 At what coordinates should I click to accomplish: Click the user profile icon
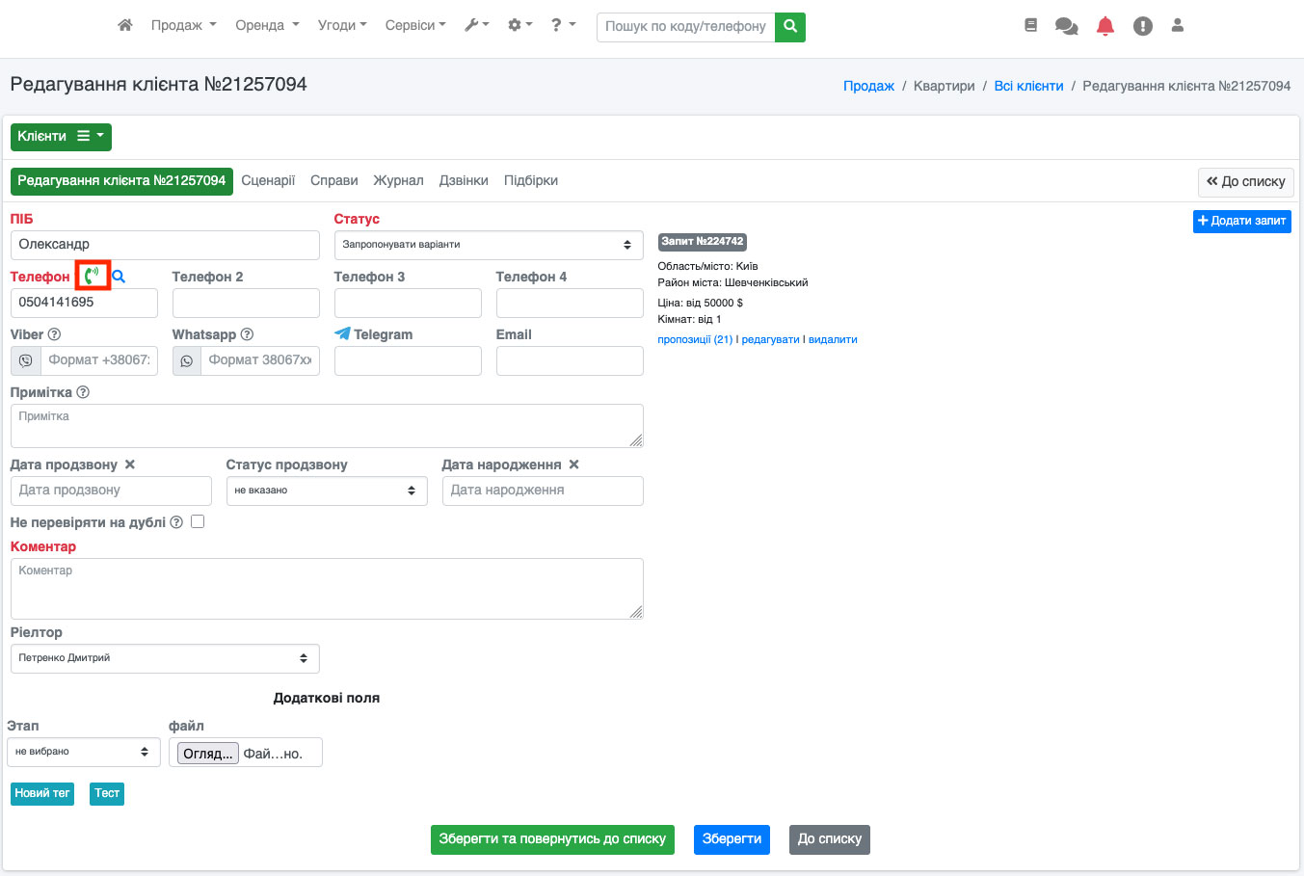(1177, 26)
